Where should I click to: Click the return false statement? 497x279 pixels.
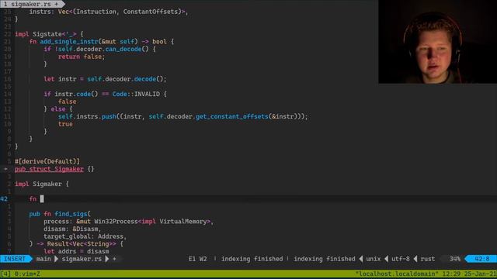[x=81, y=57]
